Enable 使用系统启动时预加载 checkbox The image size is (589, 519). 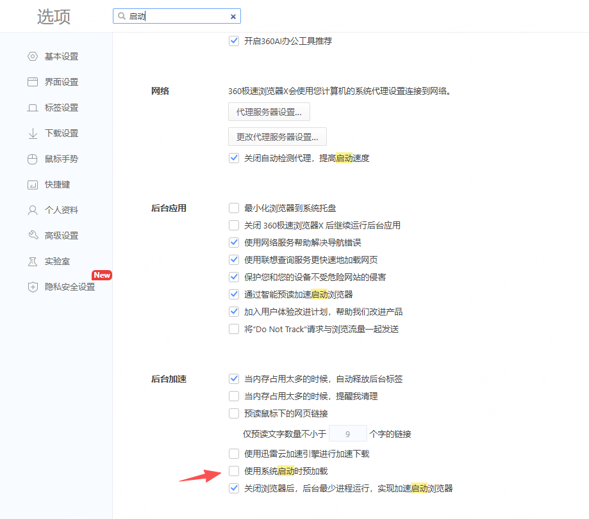tap(234, 471)
